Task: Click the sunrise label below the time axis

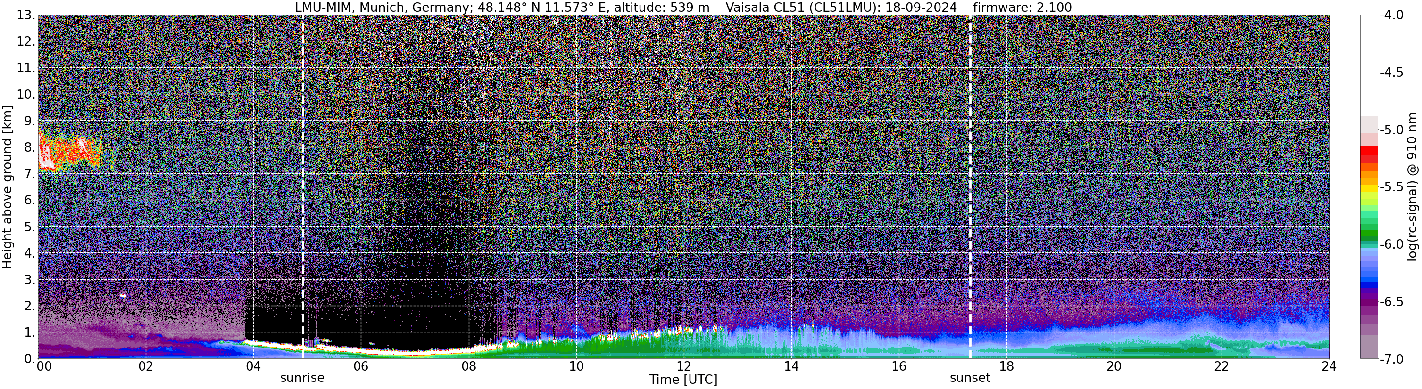Action: 302,378
